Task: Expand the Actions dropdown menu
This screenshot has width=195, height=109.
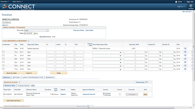Action: [x=5, y=25]
